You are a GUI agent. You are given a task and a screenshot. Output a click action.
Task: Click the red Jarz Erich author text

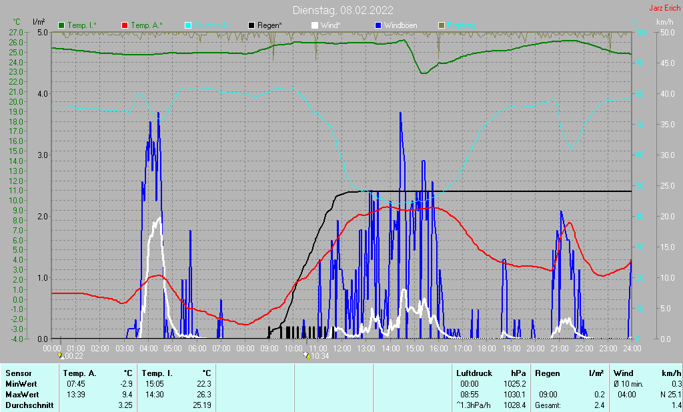click(664, 9)
